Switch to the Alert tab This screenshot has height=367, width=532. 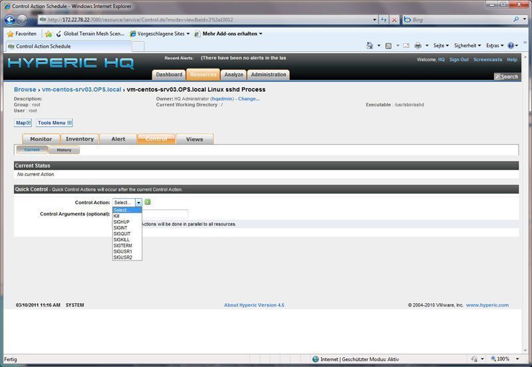118,139
